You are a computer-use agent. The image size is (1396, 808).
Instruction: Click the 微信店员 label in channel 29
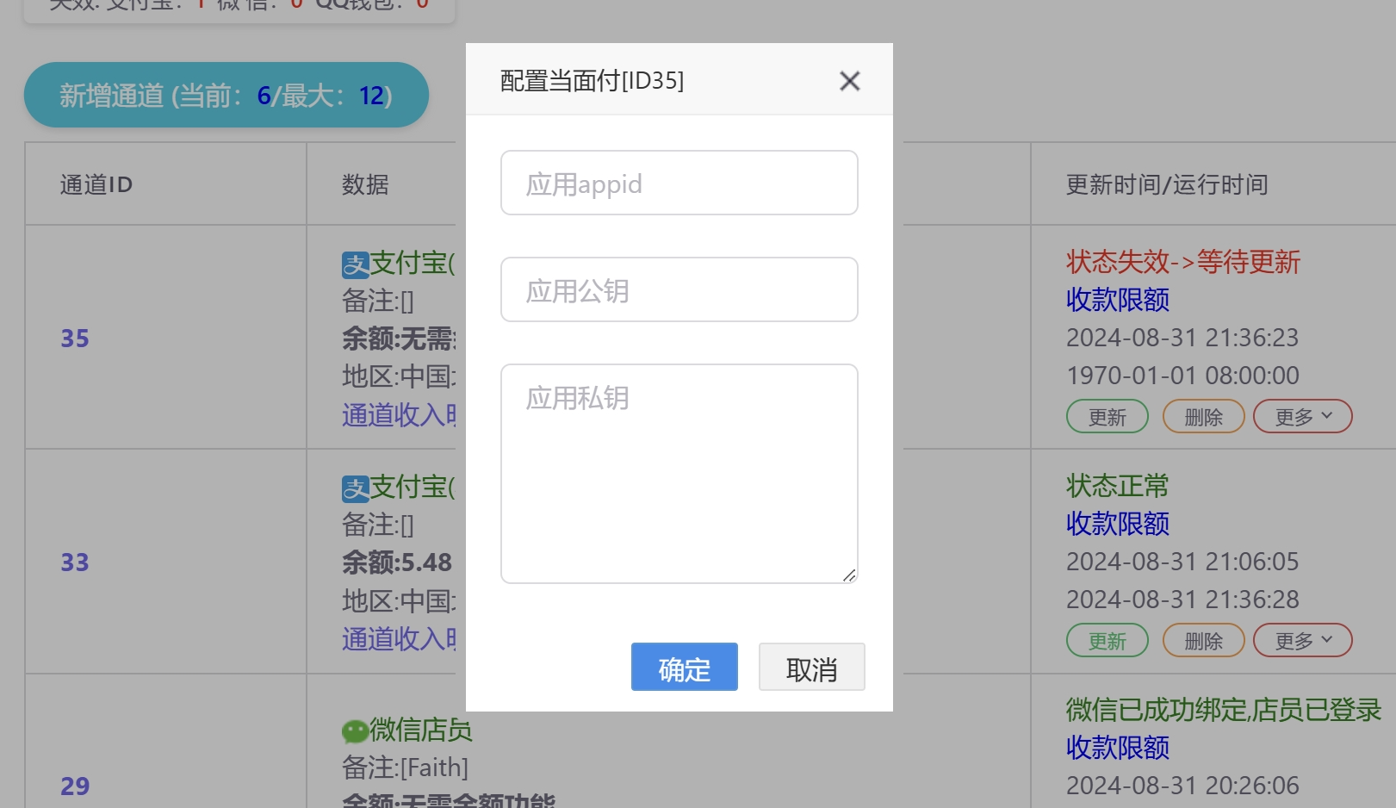(x=421, y=730)
